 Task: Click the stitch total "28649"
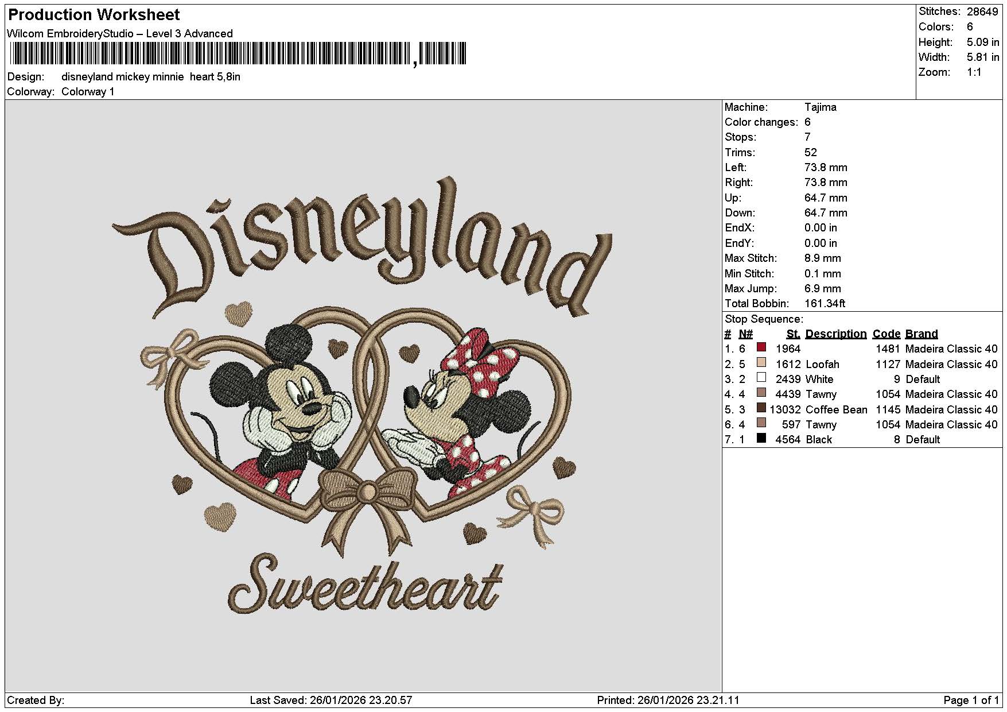tap(983, 11)
